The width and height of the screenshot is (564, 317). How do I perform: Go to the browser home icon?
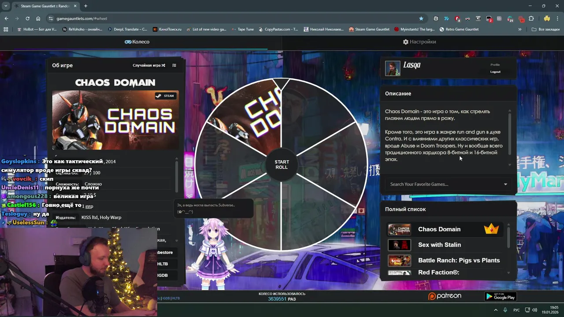point(38,18)
